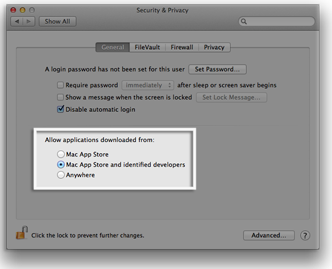The width and height of the screenshot is (332, 269).
Task: Open the immediately delay dropdown
Action: pos(148,85)
